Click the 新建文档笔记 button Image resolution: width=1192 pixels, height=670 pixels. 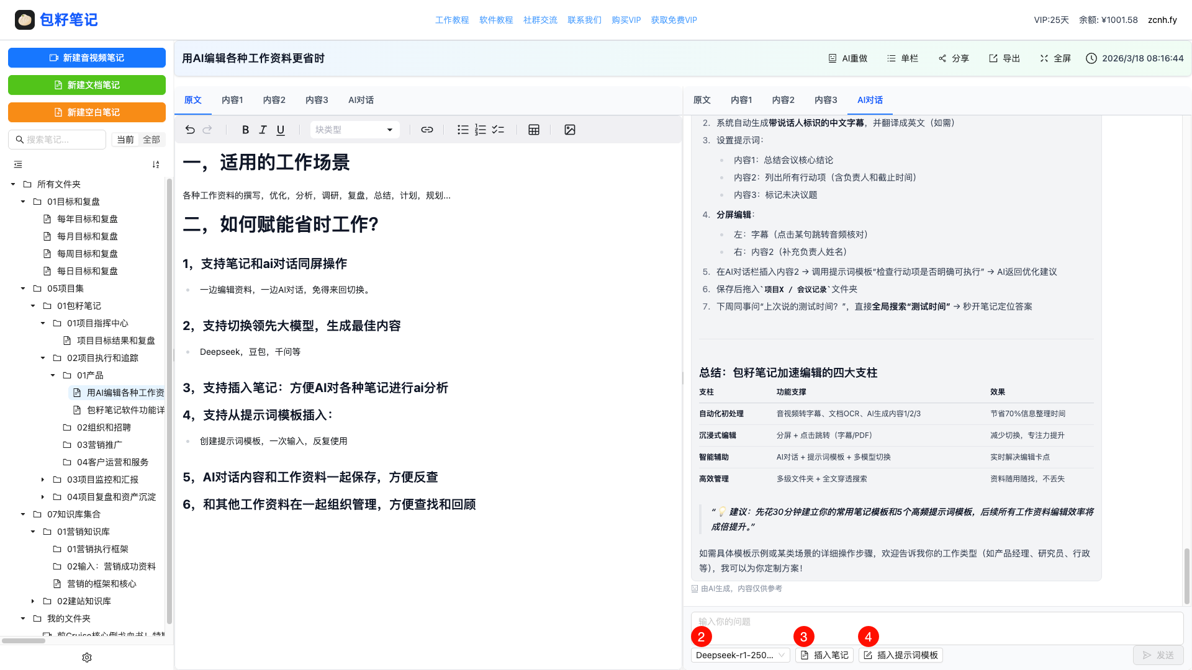[87, 85]
